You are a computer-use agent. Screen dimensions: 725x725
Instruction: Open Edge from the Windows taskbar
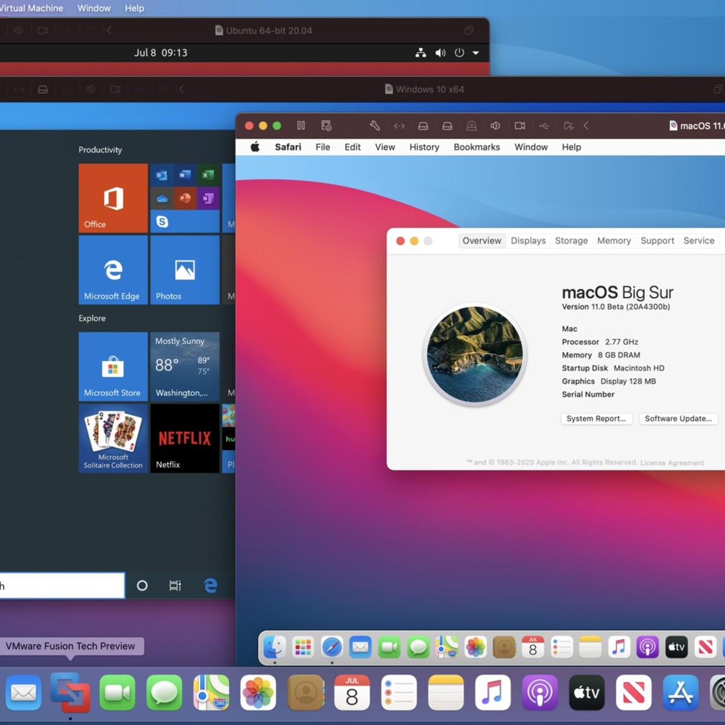tap(210, 585)
